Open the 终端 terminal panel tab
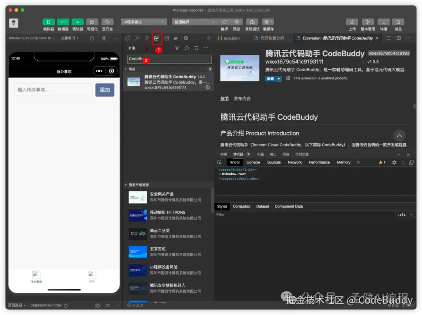This screenshot has width=422, height=315. pos(286,155)
